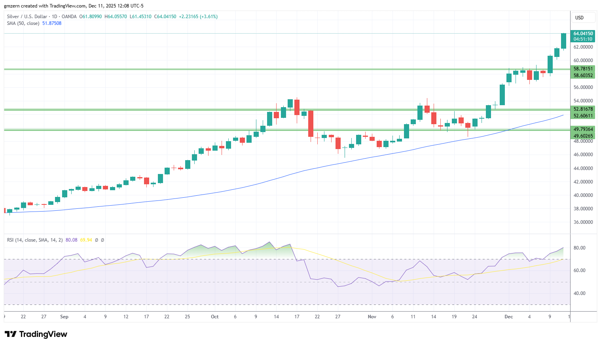Click 80.00 on the RSI scale
Viewport: 601px width, 346px height.
pyautogui.click(x=580, y=248)
